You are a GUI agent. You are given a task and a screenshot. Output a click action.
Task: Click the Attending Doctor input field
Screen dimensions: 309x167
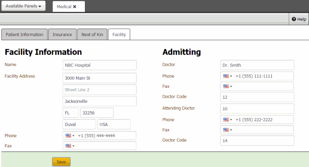(x=257, y=109)
